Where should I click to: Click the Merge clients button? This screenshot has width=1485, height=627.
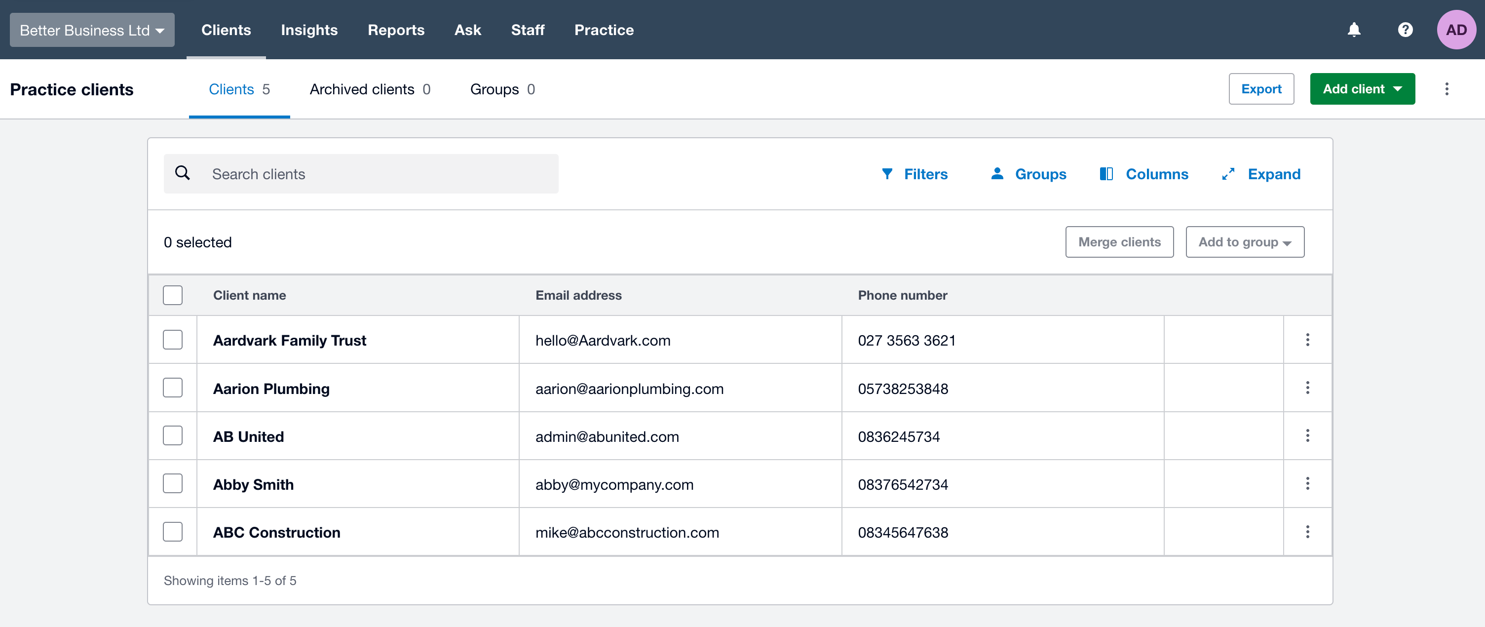tap(1119, 242)
